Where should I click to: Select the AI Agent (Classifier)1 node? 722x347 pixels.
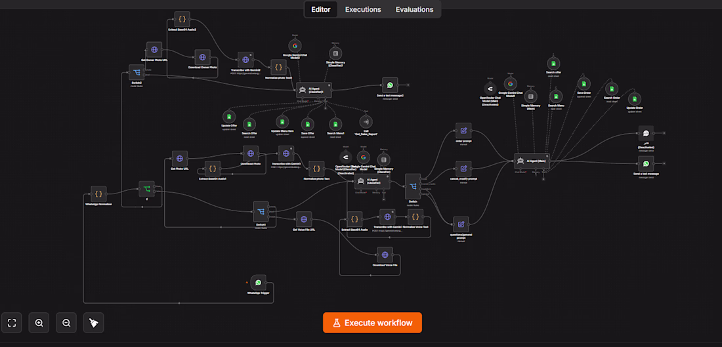[314, 90]
